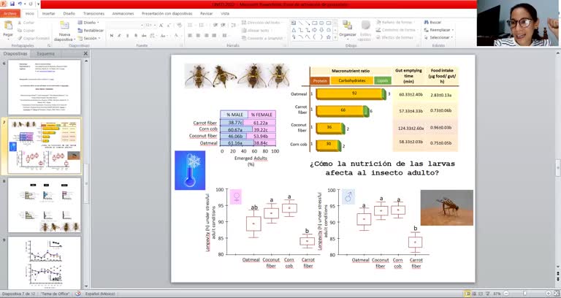Open the Archivo menu
Screen dimensions: 561x298
(x=10, y=13)
